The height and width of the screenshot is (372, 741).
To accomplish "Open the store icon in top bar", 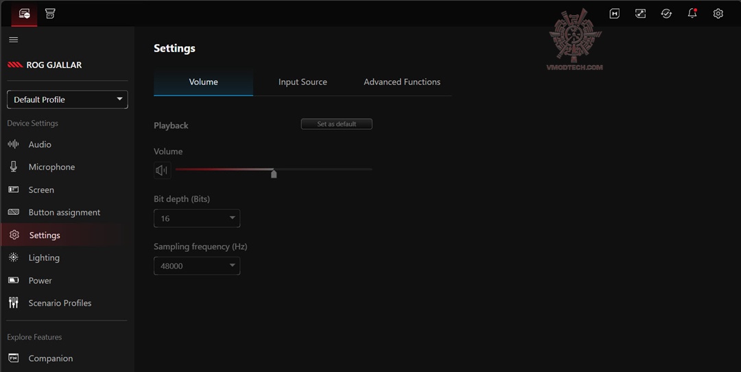I will 50,14.
